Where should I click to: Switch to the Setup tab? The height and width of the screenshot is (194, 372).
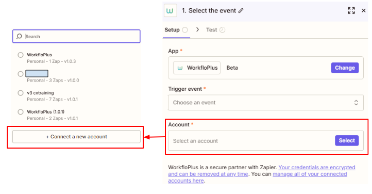click(172, 30)
